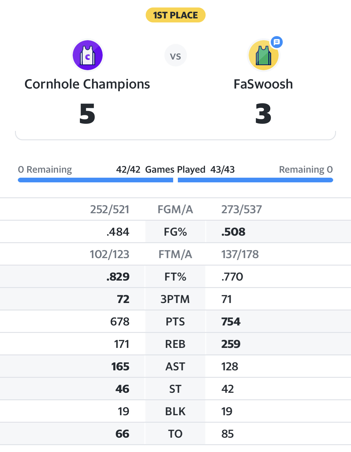This screenshot has height=452, width=351.
Task: Select the FG% category row label
Action: pyautogui.click(x=175, y=232)
